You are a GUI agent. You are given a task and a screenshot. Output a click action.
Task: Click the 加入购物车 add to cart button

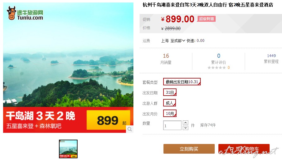tap(244, 149)
